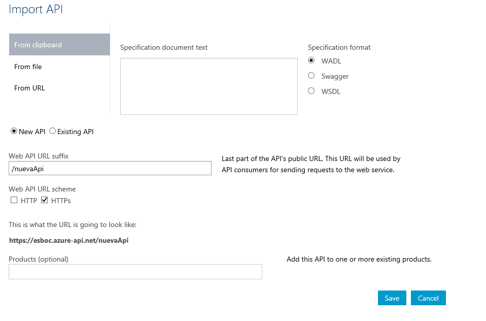Click the Web API URL suffix label
The image size is (486, 321).
pos(39,156)
